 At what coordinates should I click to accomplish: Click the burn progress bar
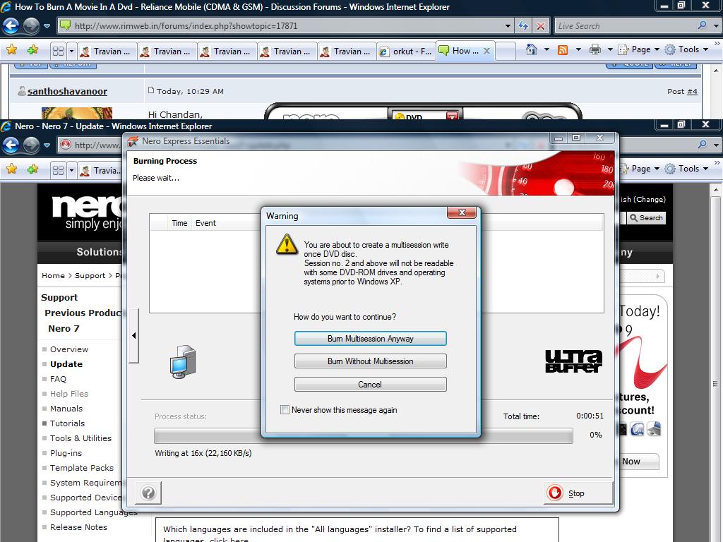364,435
